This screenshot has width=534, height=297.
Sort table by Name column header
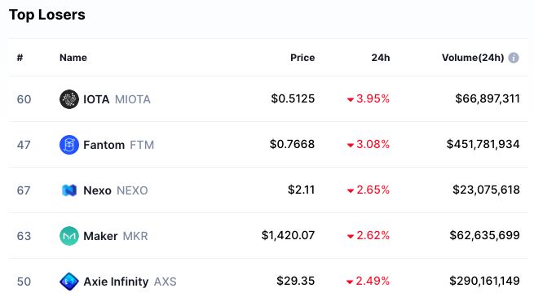(x=73, y=58)
